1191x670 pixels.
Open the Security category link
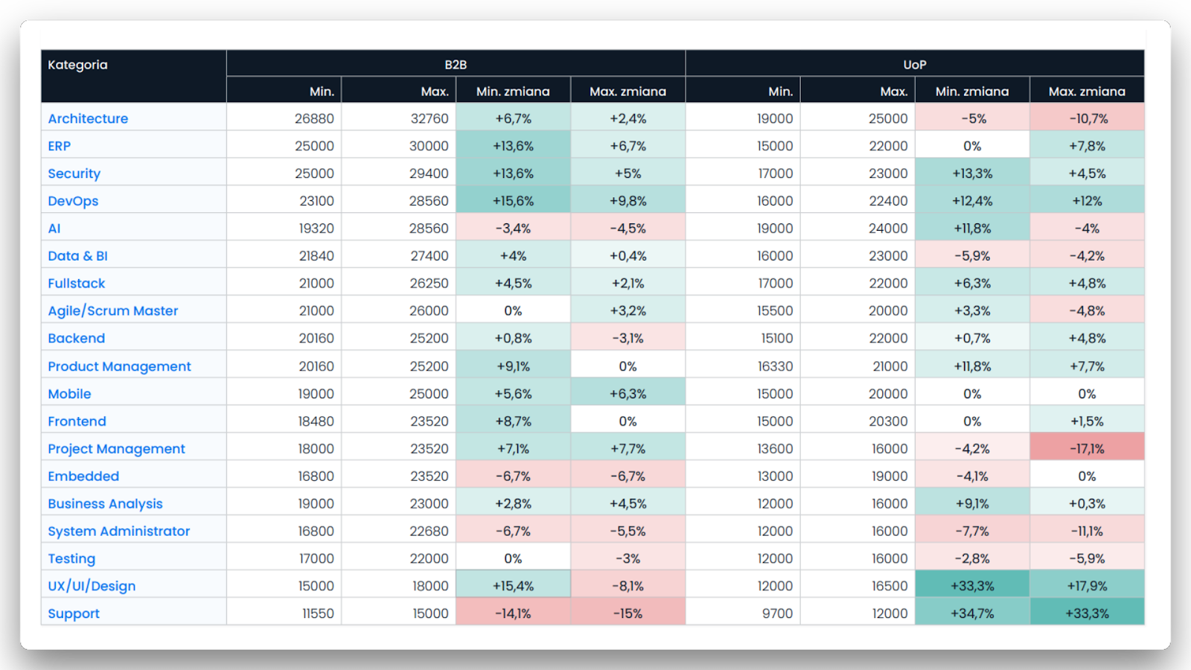click(74, 173)
